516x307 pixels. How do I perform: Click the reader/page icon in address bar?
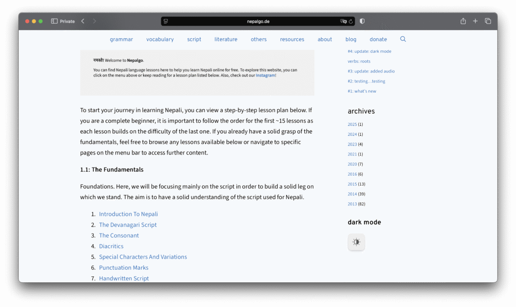tap(166, 21)
